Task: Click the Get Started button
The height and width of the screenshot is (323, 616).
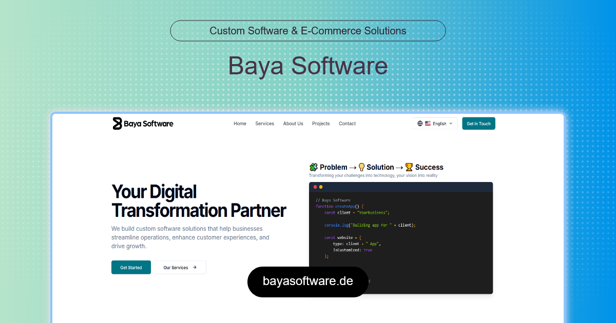Action: [131, 268]
